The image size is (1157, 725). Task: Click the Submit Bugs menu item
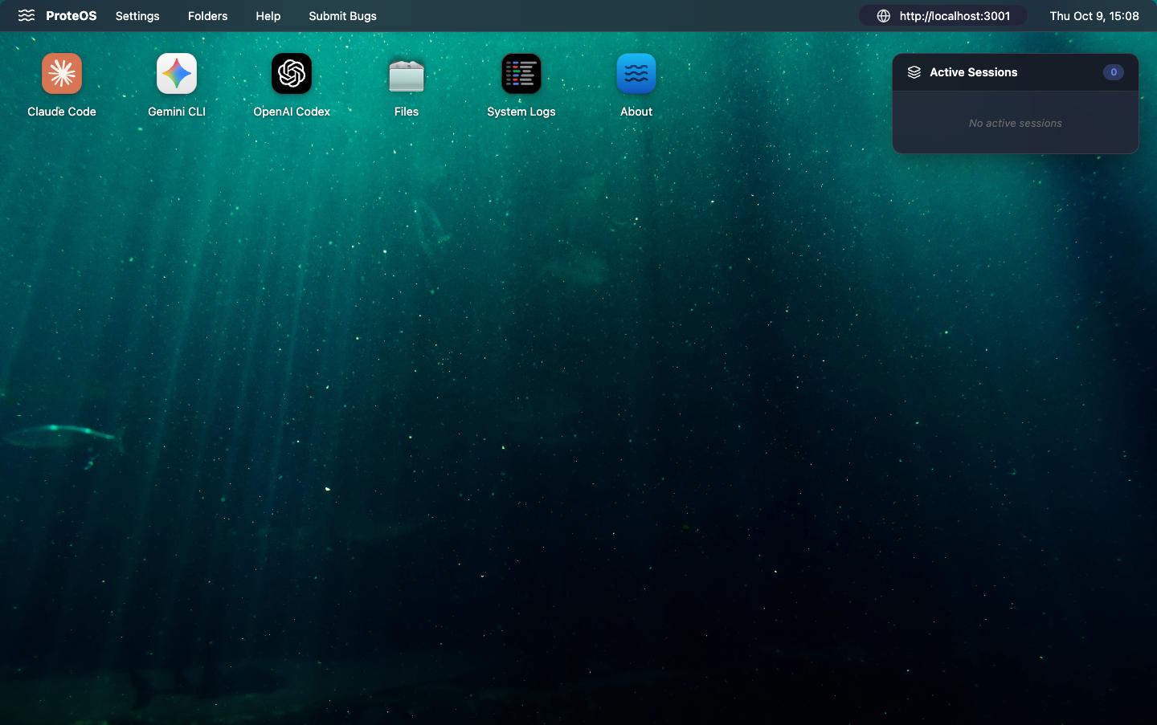coord(343,16)
